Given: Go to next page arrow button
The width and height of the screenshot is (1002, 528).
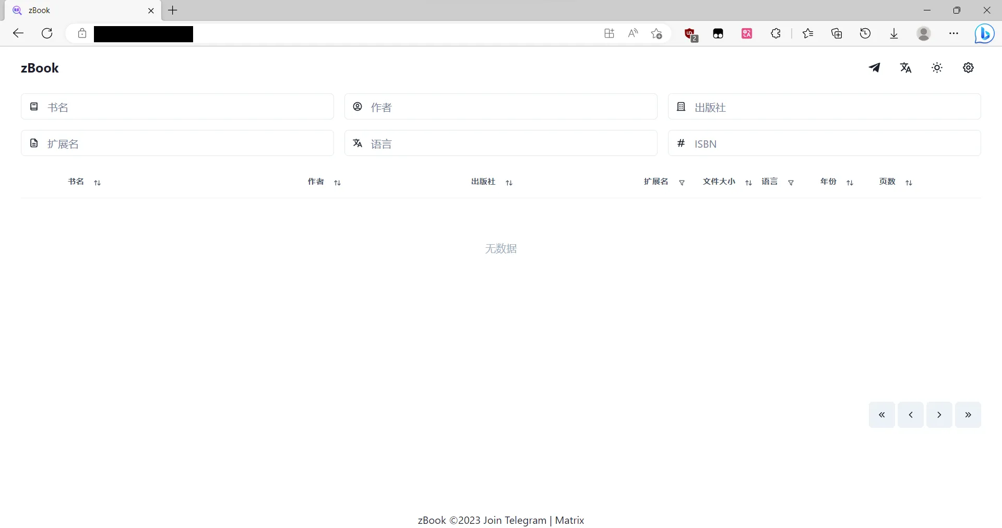Looking at the screenshot, I should pos(939,415).
